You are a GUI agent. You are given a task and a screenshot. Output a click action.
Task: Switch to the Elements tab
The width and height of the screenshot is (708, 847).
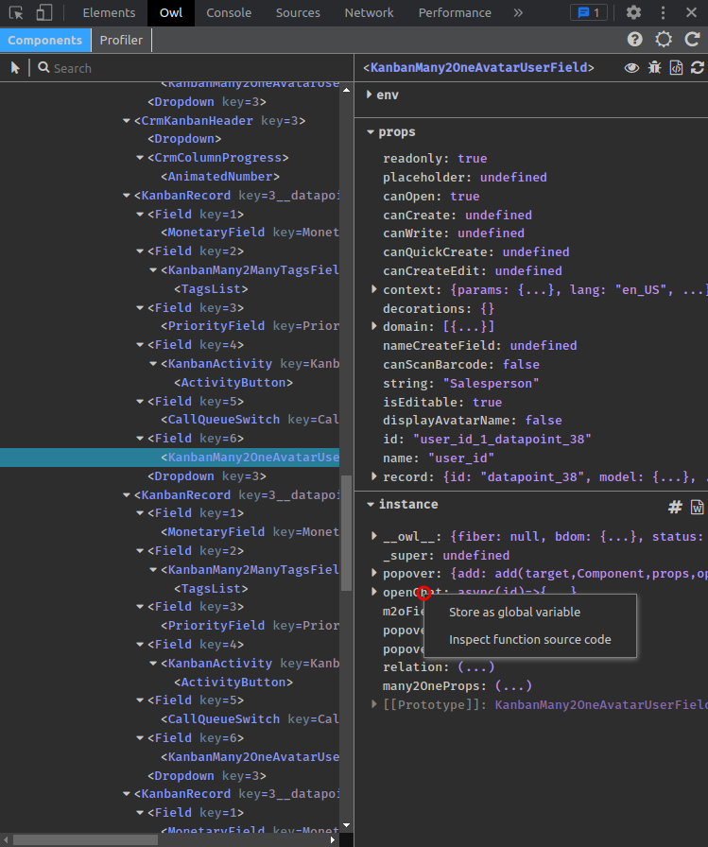109,12
